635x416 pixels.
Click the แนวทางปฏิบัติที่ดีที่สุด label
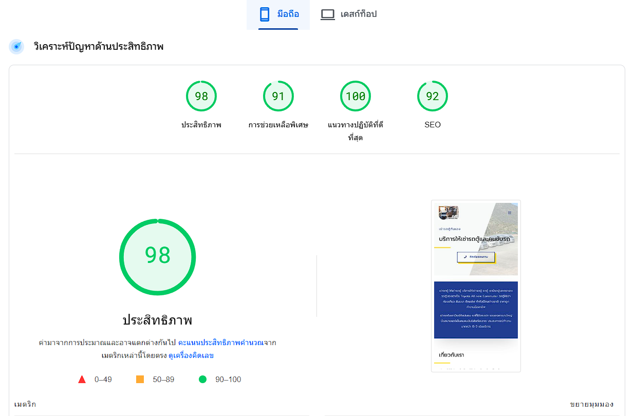tap(356, 131)
